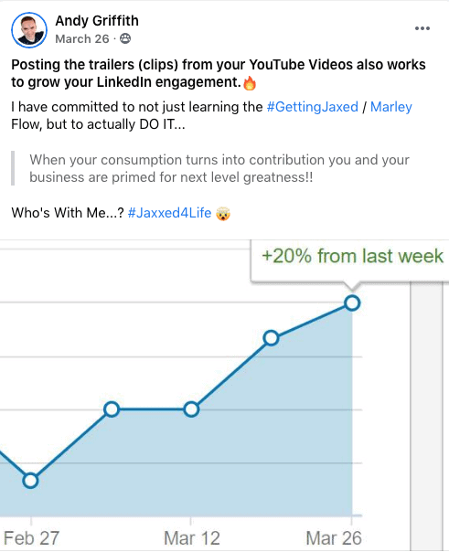The image size is (449, 552).
Task: Click the fire emoji after engagement
Action: [x=250, y=83]
